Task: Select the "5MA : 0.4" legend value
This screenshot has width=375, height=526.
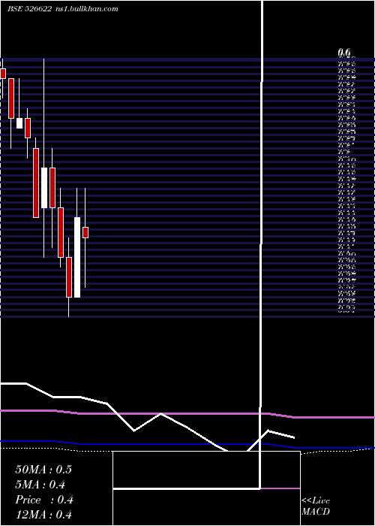Action: tap(40, 485)
